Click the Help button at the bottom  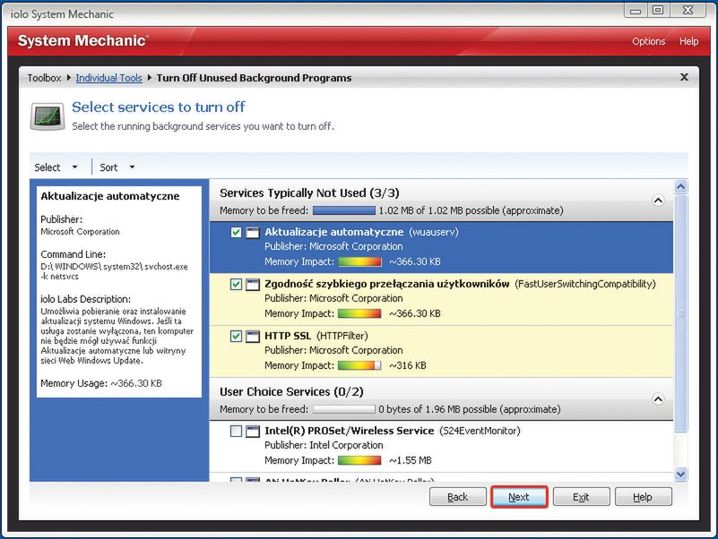click(643, 497)
